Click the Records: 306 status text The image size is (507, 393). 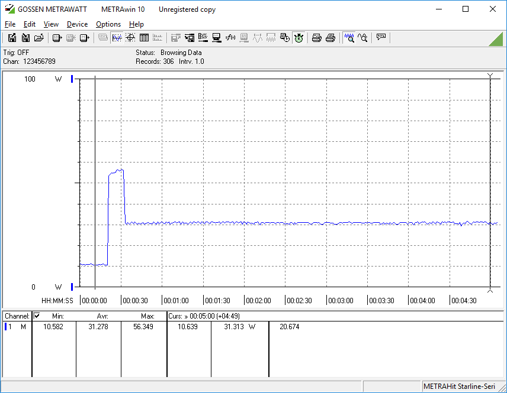tap(155, 61)
